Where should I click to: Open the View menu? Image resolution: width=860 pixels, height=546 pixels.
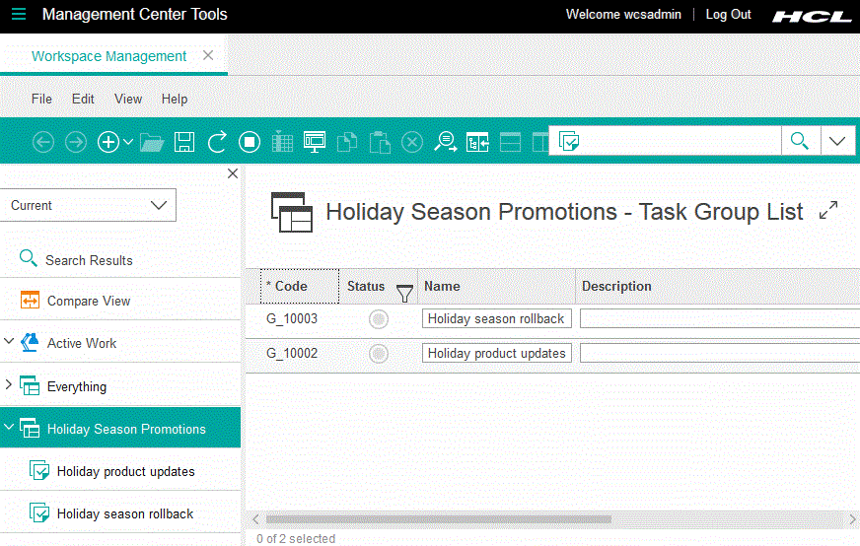[128, 99]
